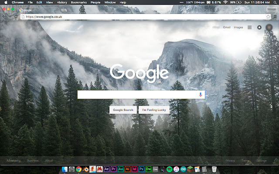Launch Blender from the dock
Image resolution: width=279 pixels, height=174 pixels.
(85, 169)
